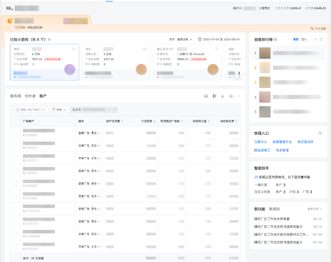Click the settings icon beside 快捷入口

tap(321, 133)
